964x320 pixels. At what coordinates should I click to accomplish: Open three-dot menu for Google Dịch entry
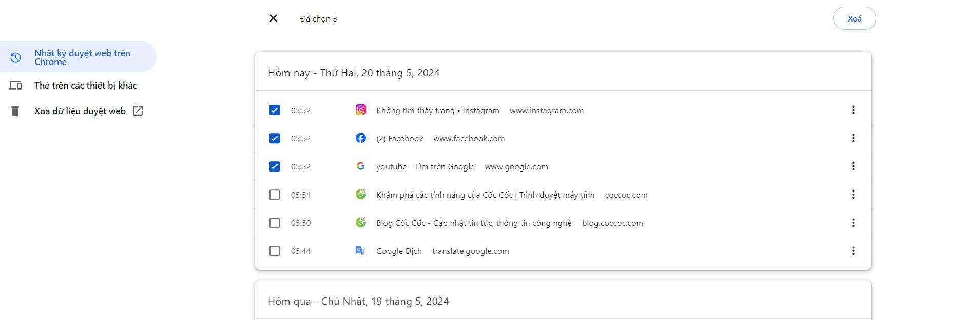click(x=853, y=251)
